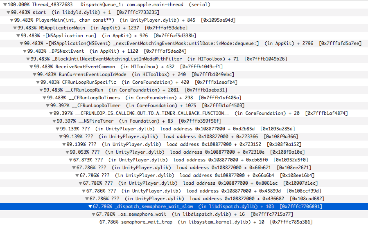The image size is (368, 226).
Task: Click the address [0x7fffb359f56f] for __NSFireTimer
Action: pyautogui.click(x=200, y=121)
